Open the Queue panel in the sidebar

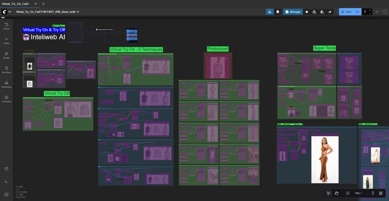click(x=7, y=26)
